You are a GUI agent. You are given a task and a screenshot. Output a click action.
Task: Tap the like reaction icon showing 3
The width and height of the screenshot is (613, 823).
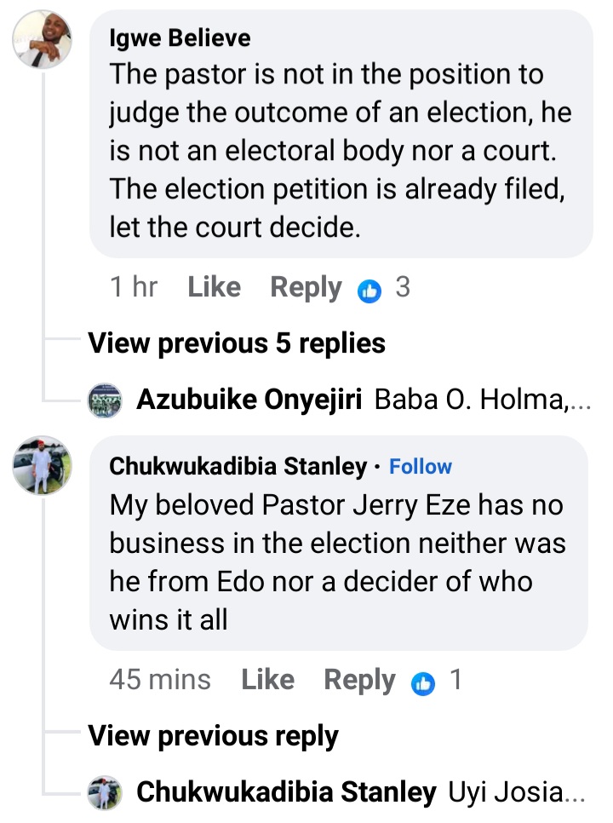tap(370, 290)
